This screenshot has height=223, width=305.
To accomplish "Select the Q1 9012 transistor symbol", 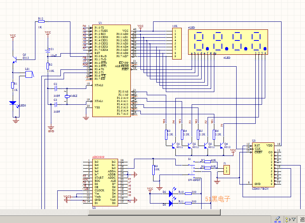I will (x=174, y=146).
